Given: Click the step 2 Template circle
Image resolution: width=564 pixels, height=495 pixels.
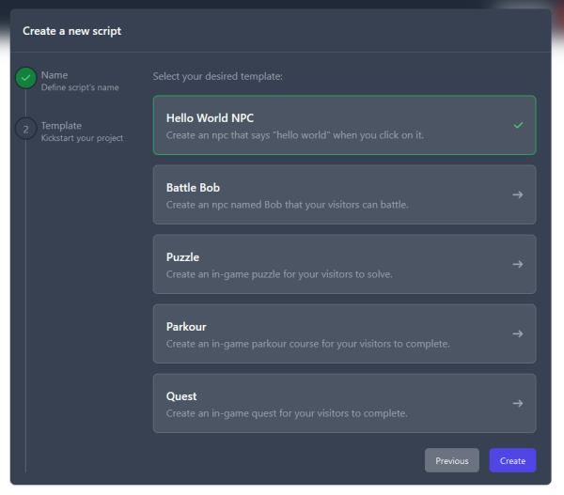Looking at the screenshot, I should 26,129.
